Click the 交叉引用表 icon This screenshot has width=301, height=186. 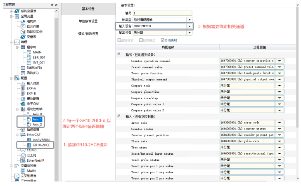17,176
